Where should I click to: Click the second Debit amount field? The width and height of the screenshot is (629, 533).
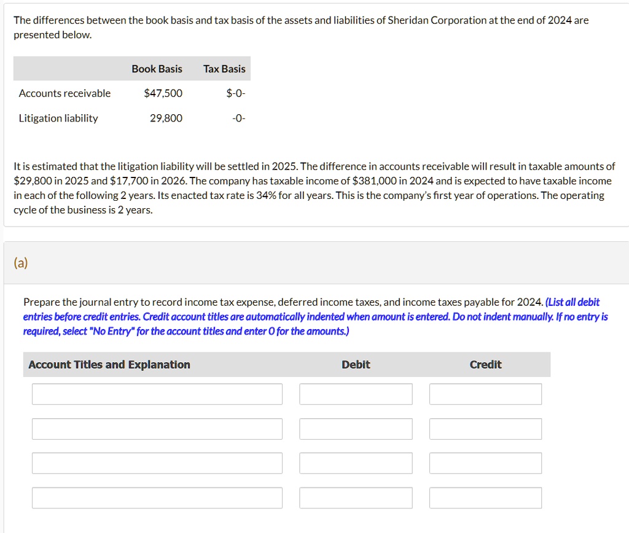pyautogui.click(x=356, y=429)
